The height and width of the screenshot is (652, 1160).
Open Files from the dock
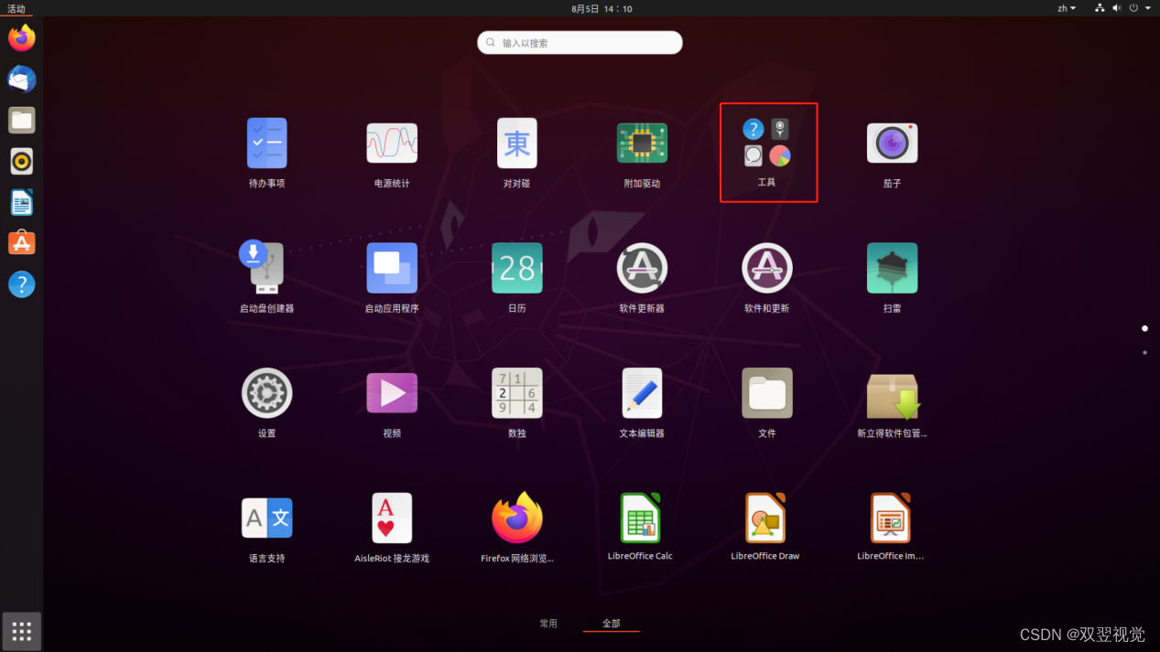22,121
